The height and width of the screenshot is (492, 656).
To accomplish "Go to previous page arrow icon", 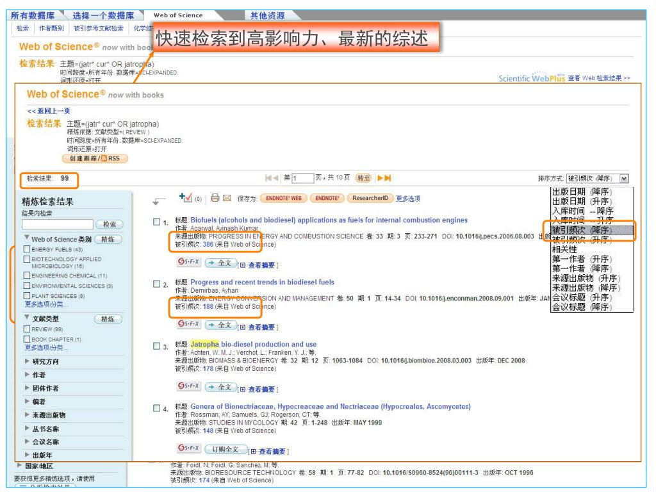I will [275, 178].
